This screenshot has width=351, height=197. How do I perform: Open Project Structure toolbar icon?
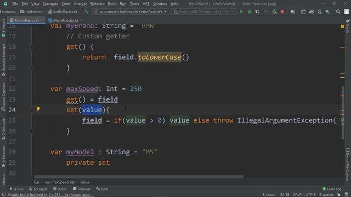292,11
